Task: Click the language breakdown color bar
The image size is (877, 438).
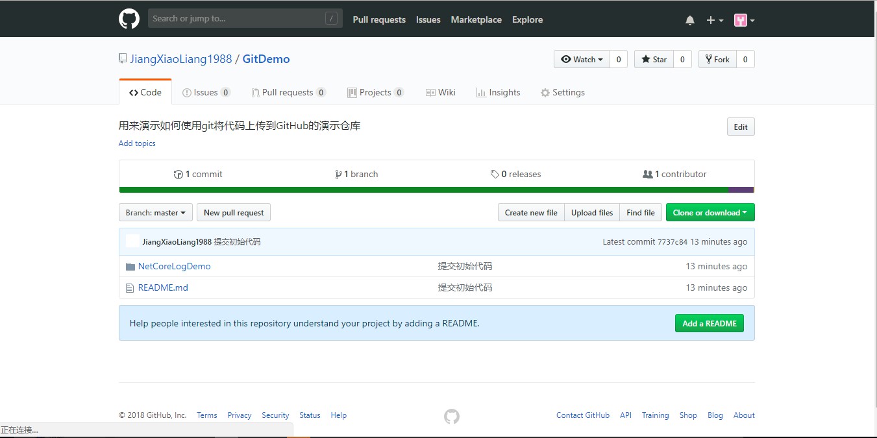Action: point(436,190)
